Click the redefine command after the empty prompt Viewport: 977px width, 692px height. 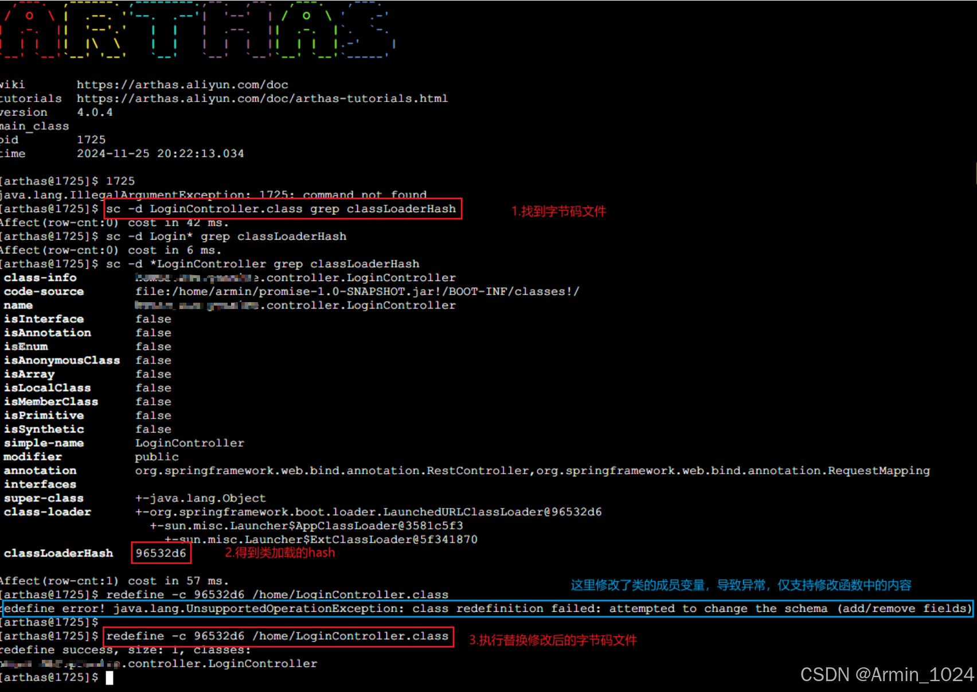pos(278,636)
